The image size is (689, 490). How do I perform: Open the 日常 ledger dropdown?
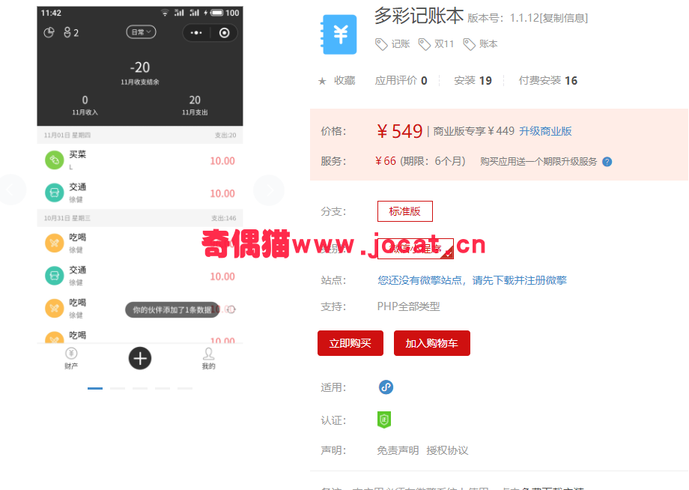pos(141,32)
